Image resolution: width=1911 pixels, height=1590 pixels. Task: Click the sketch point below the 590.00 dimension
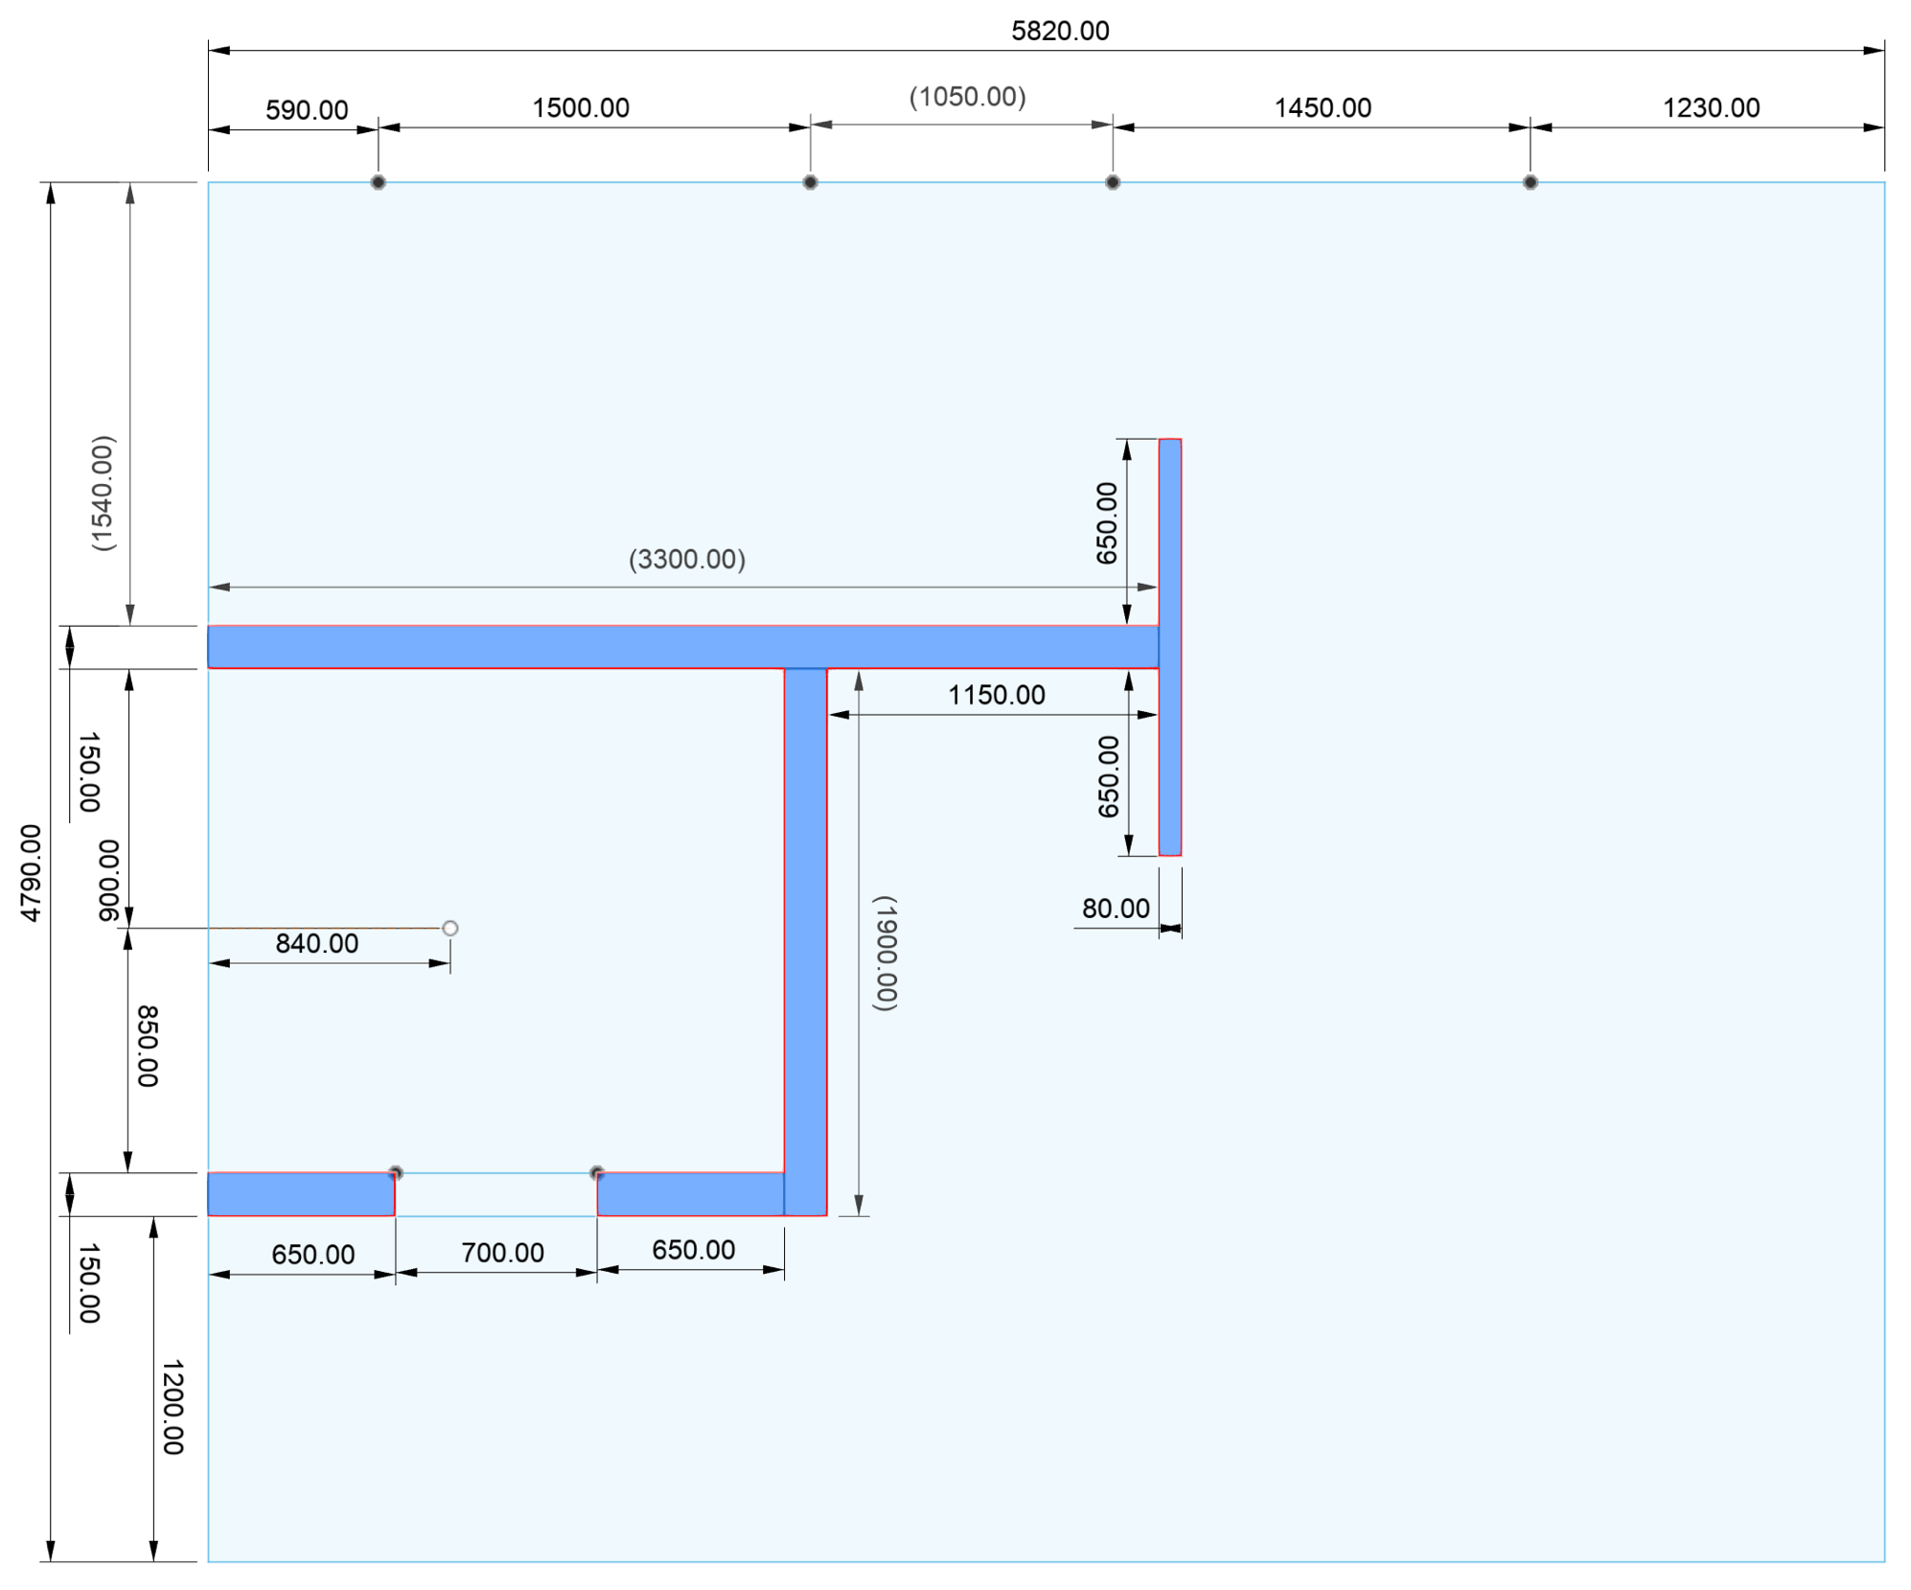[x=378, y=182]
